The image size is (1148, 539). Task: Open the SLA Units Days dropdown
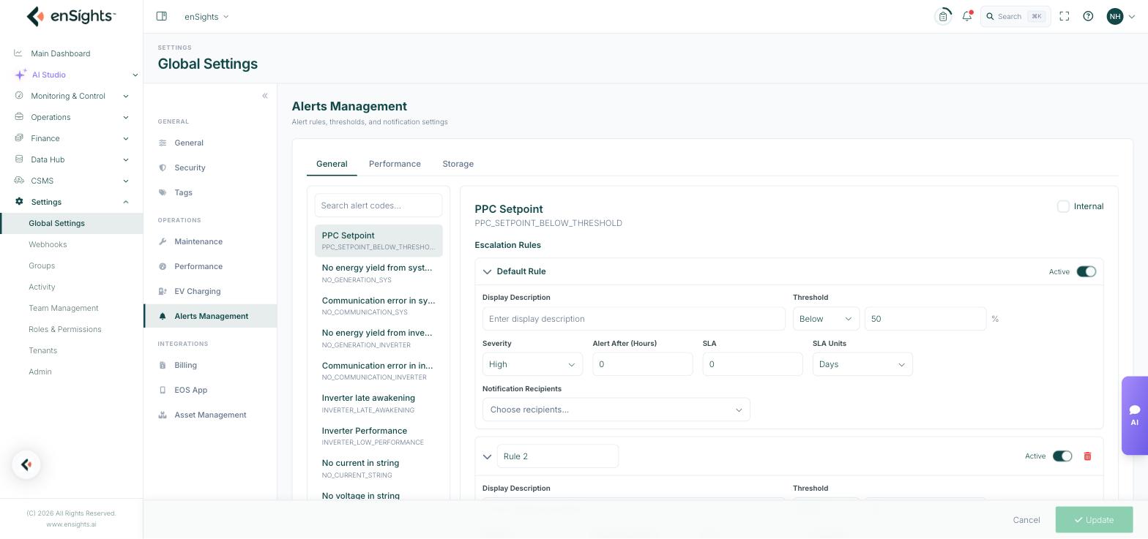[x=862, y=364]
